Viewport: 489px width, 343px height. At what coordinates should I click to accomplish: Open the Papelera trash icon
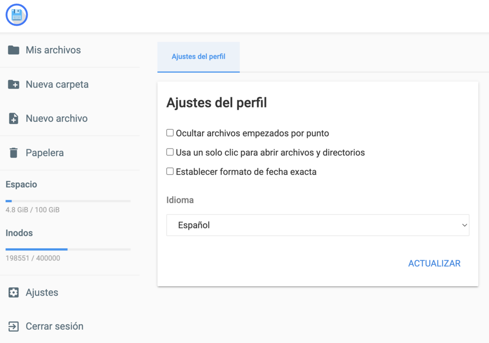[x=13, y=152]
